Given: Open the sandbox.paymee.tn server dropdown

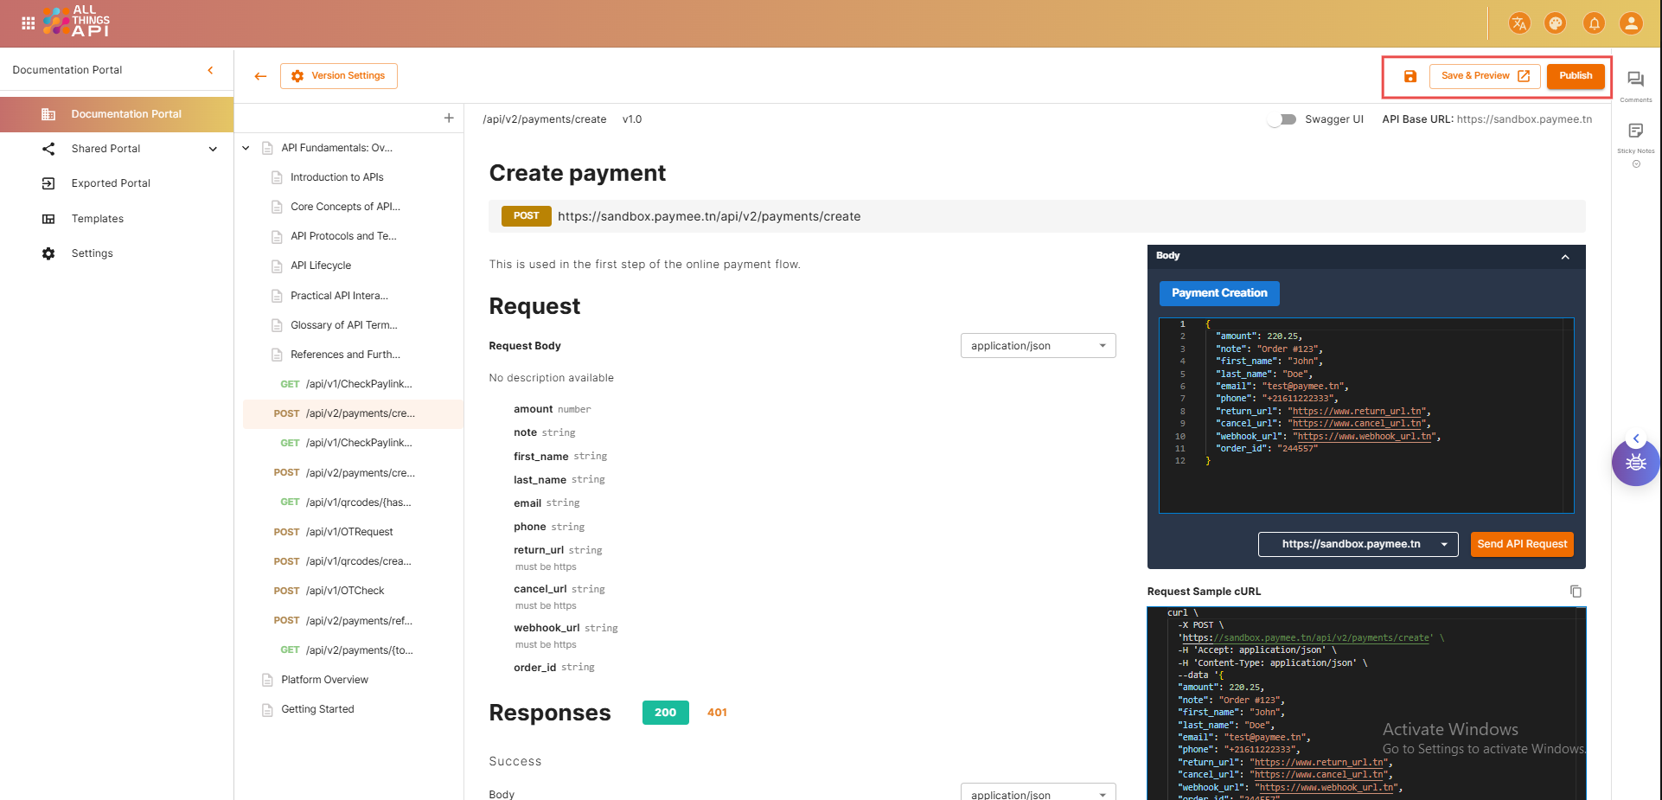Looking at the screenshot, I should pos(1358,544).
